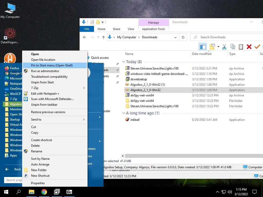Click Pin to Start menu (Open-Shell)

click(x=55, y=65)
